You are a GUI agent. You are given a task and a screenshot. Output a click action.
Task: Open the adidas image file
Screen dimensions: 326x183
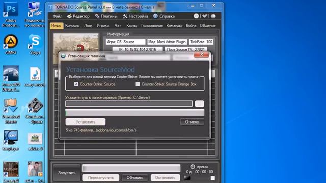pyautogui.click(x=35, y=142)
